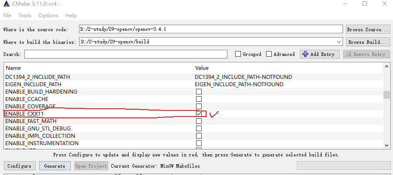393x175 pixels.
Task: Open the Tools menu
Action: 24,16
